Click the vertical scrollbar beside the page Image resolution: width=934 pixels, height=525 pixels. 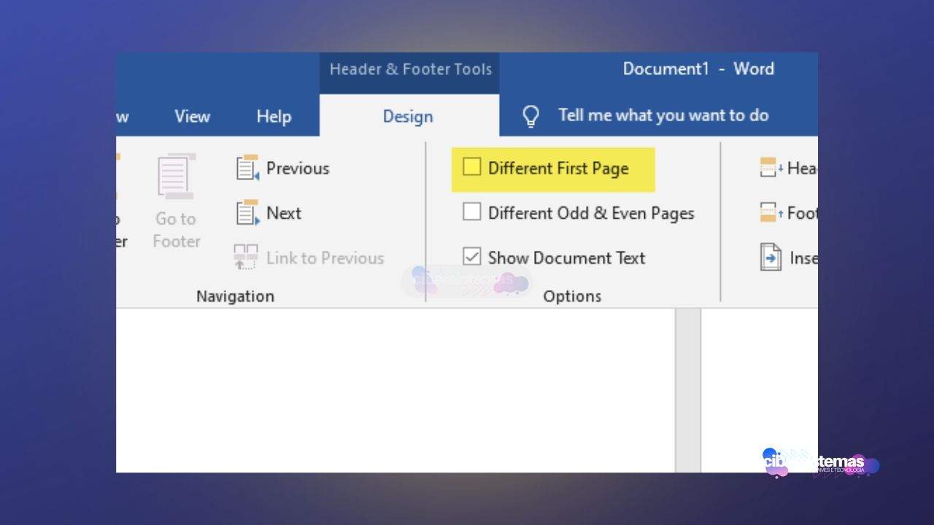687,390
